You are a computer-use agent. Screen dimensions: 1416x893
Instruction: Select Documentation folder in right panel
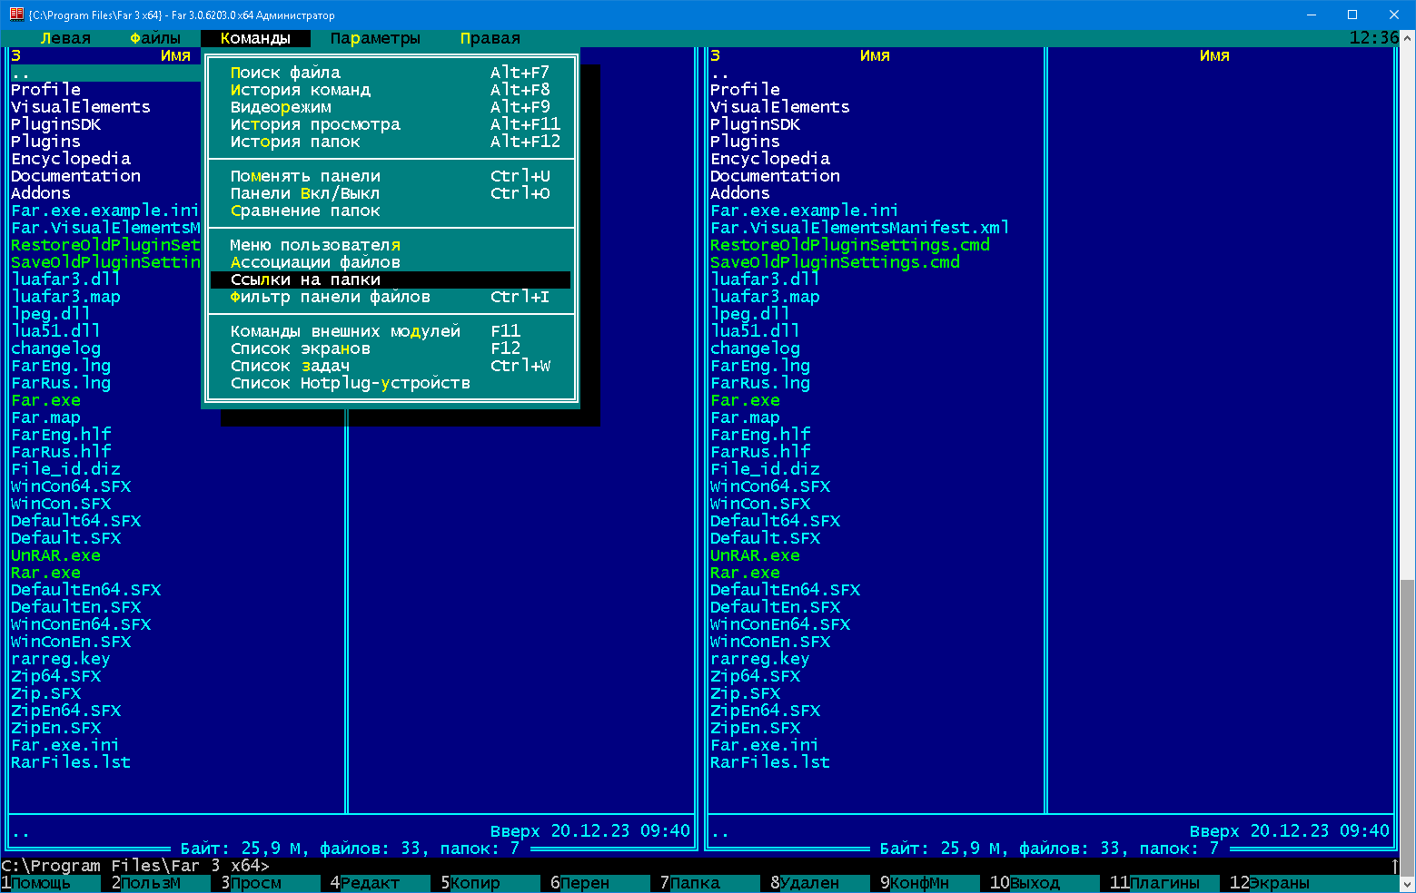click(775, 176)
